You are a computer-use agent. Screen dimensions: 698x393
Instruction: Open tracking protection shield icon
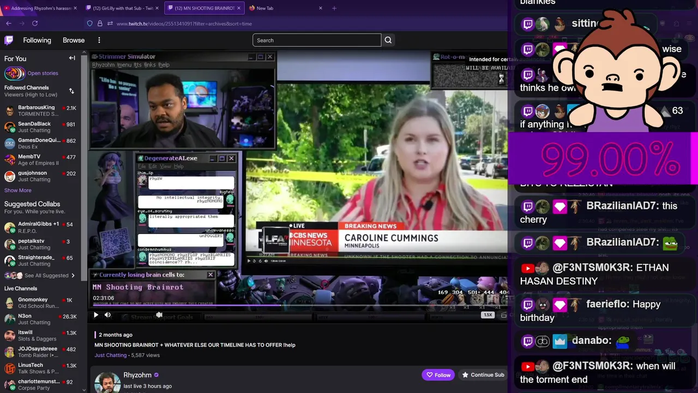90,23
